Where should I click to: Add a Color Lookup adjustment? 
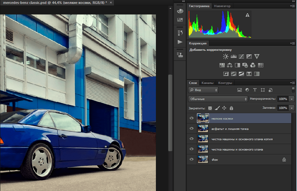click(261, 65)
